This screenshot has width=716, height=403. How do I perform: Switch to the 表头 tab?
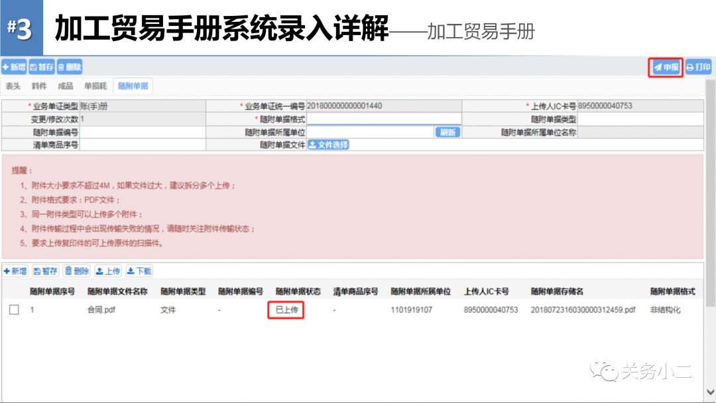(13, 86)
